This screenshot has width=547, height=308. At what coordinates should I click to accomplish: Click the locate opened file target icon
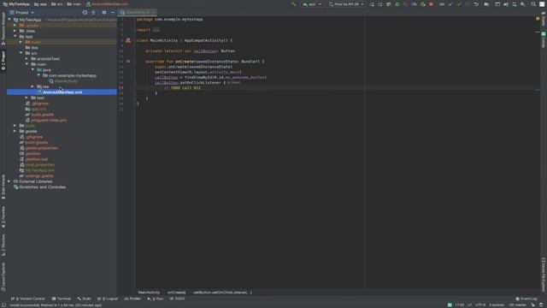(x=85, y=12)
